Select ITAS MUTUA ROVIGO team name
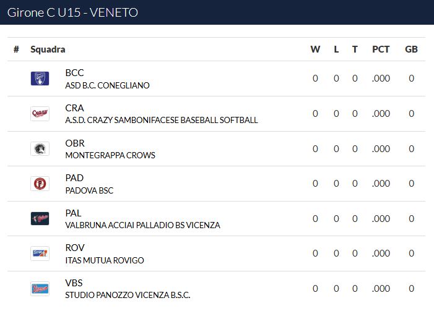 tap(105, 260)
